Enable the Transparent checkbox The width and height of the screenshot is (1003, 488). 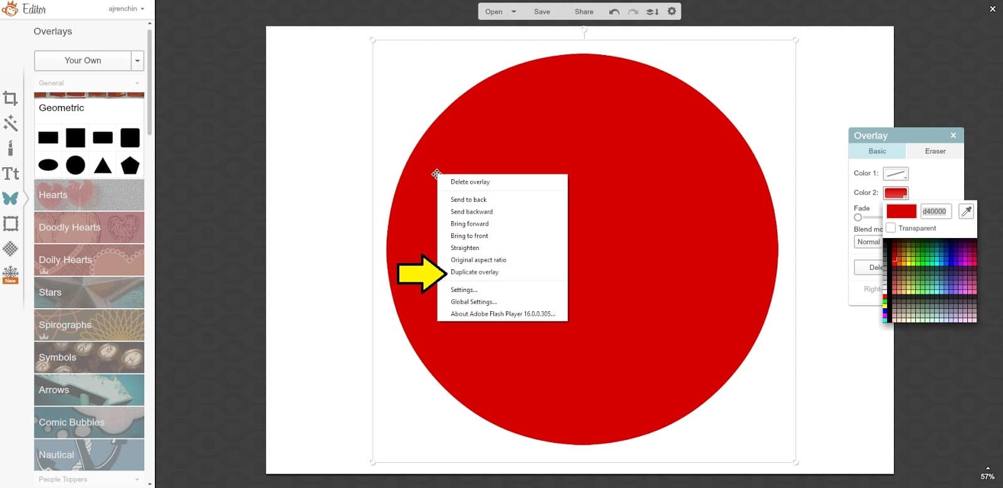pyautogui.click(x=891, y=228)
